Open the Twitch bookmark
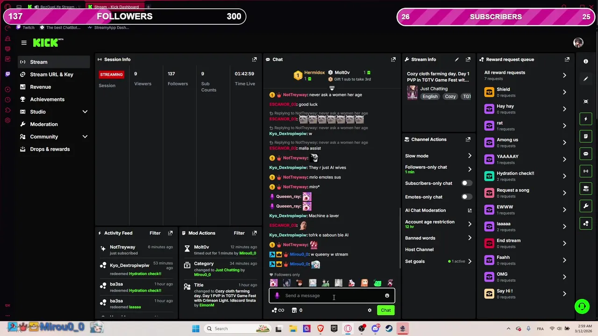 pos(25,28)
